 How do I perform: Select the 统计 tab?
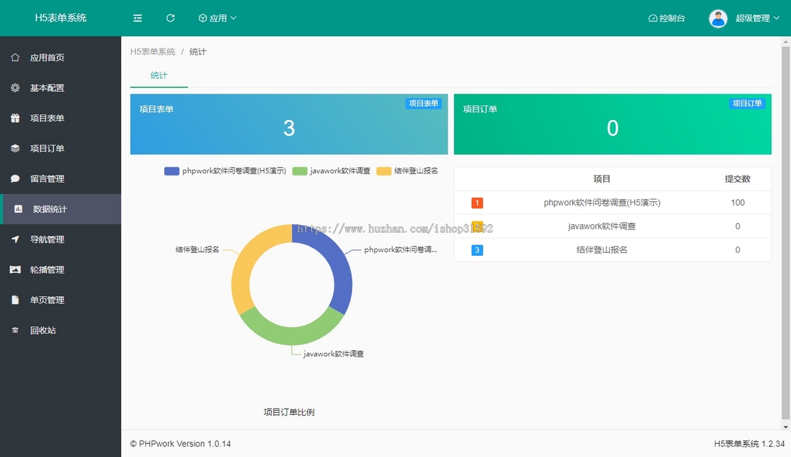tap(159, 76)
